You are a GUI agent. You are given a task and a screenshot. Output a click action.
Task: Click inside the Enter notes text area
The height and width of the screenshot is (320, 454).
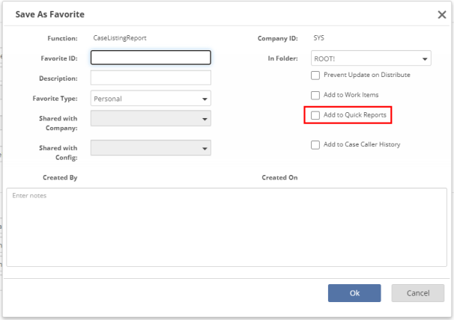[x=226, y=228]
